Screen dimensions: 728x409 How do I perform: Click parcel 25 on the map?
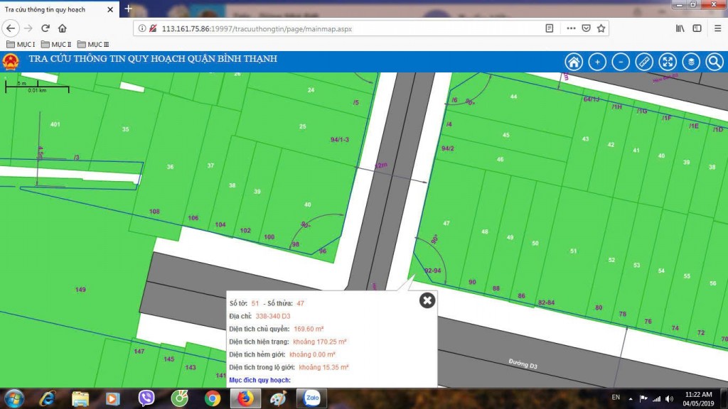click(x=303, y=126)
